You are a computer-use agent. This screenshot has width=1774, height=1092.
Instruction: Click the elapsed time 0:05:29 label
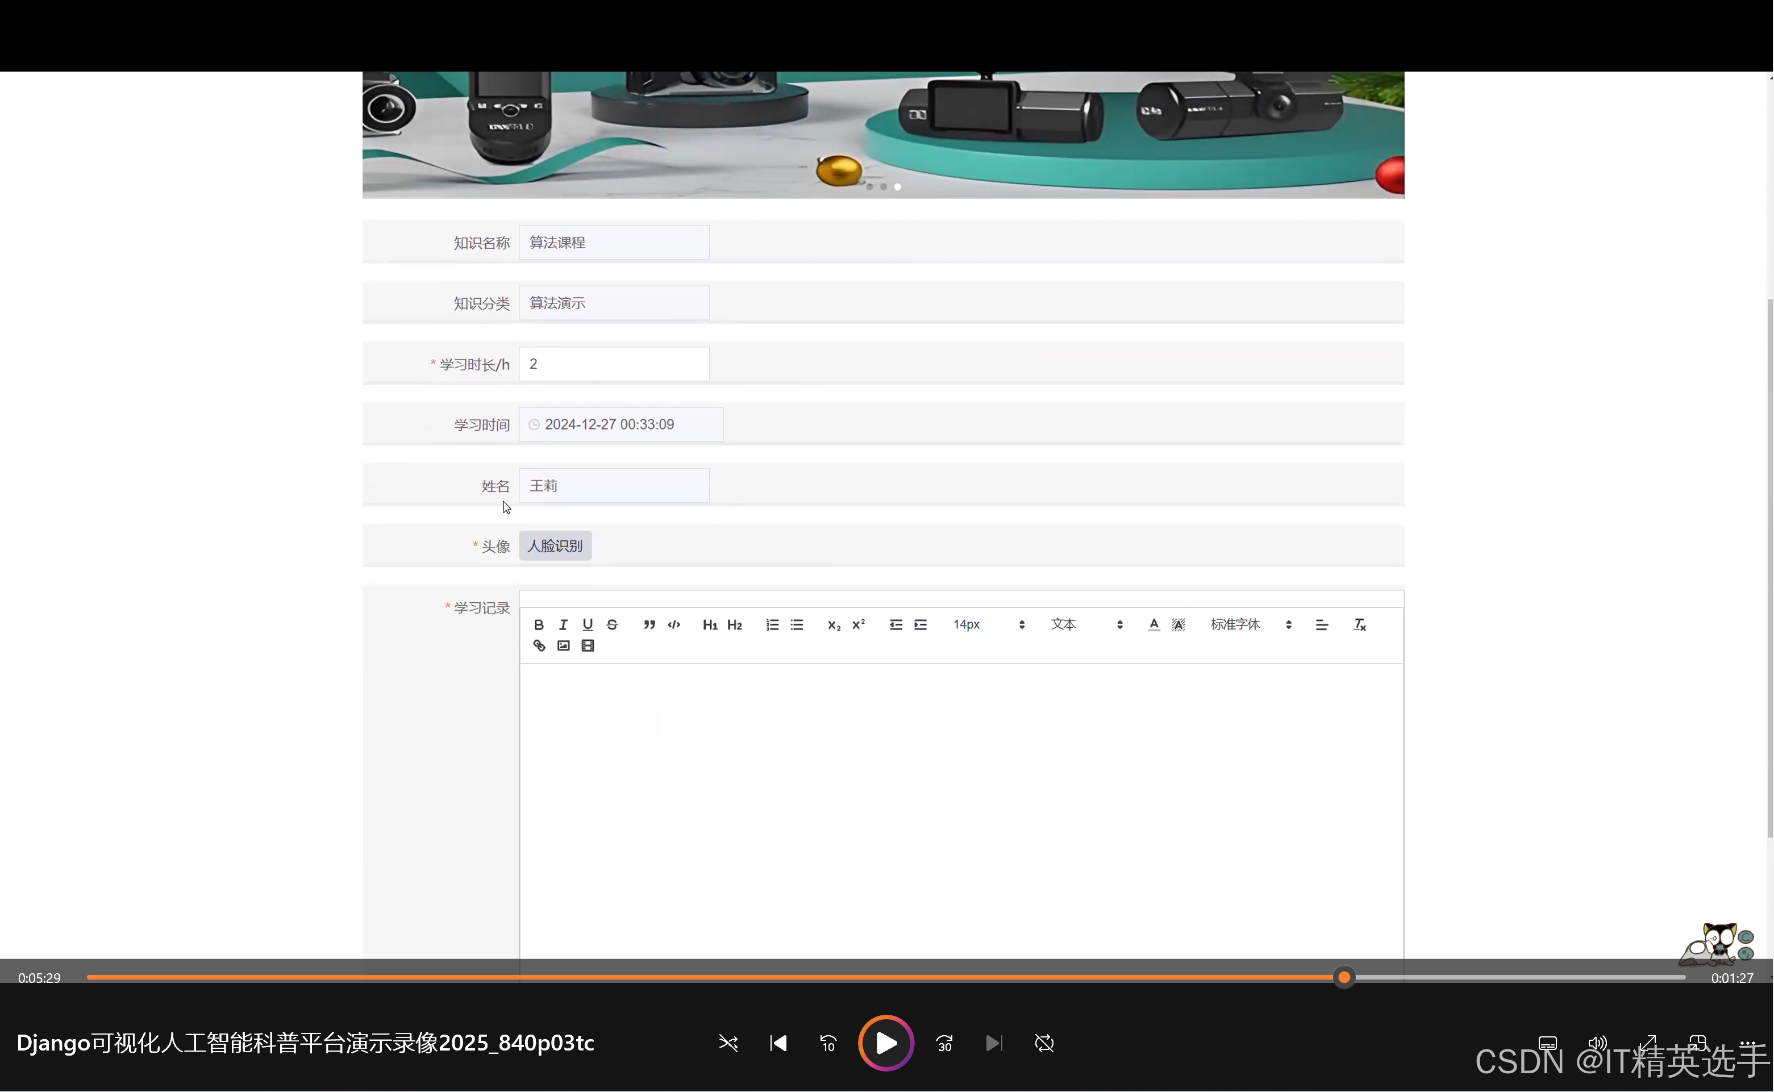[x=40, y=978]
